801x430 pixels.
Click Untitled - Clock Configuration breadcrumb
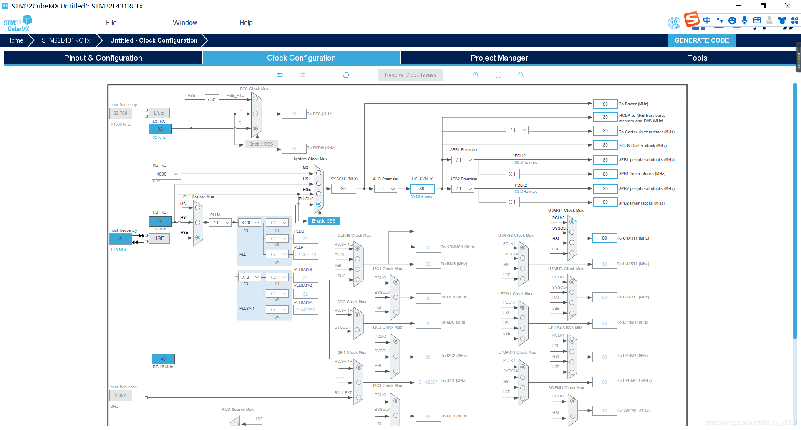[x=154, y=40]
